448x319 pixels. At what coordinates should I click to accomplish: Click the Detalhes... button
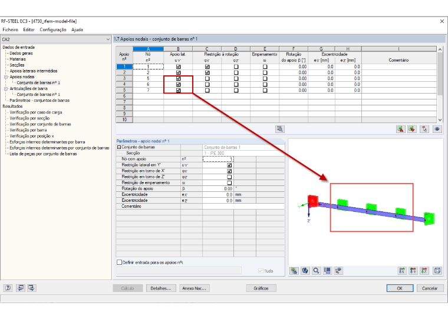coord(161,288)
